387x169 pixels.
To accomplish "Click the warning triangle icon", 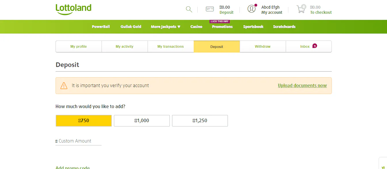I will coord(64,86).
